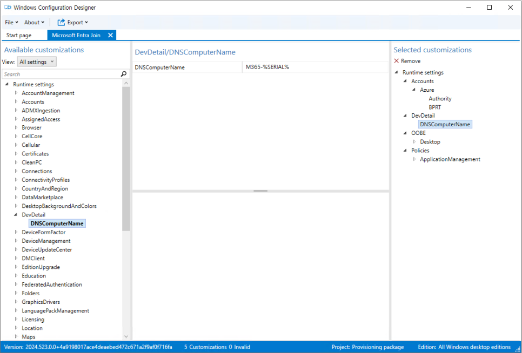
Task: Open the File menu
Action: 12,22
